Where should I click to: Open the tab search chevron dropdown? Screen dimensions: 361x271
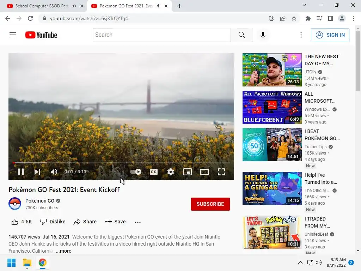coord(304,5)
